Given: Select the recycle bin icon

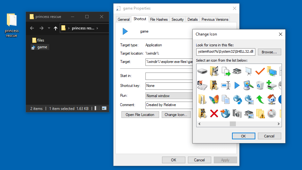Looking at the screenshot, I should click(x=260, y=85).
